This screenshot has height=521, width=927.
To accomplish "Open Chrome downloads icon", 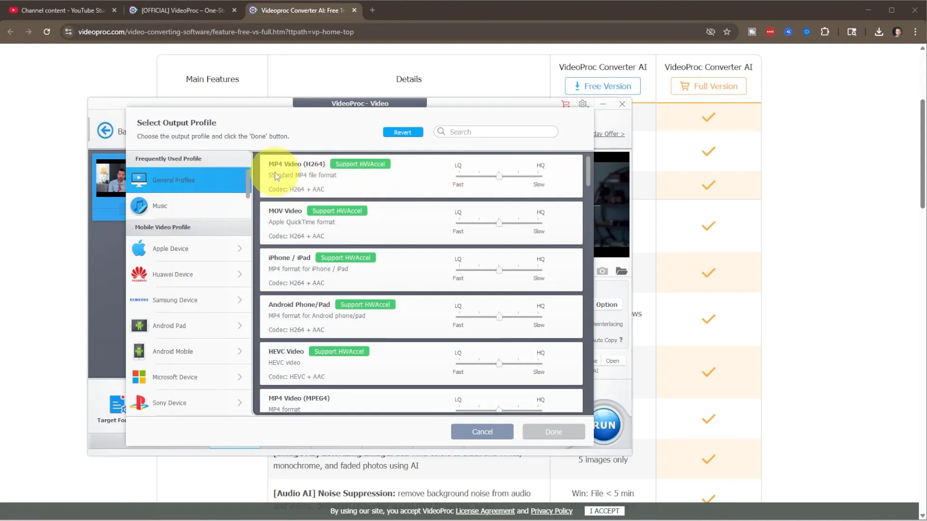I will coord(879,32).
